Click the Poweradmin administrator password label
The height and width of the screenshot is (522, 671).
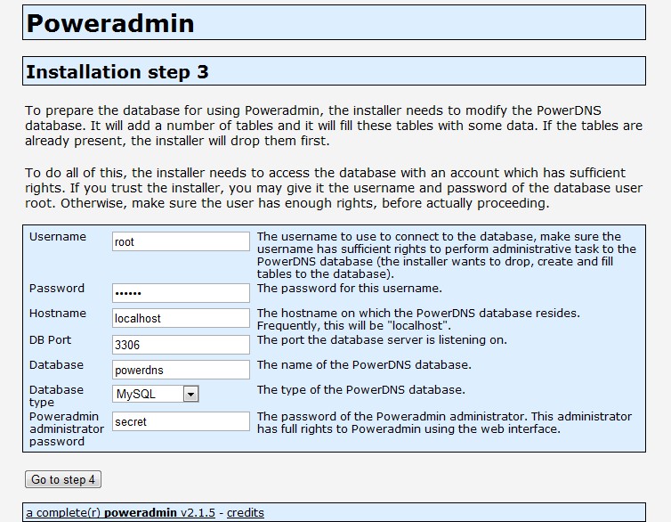point(67,429)
